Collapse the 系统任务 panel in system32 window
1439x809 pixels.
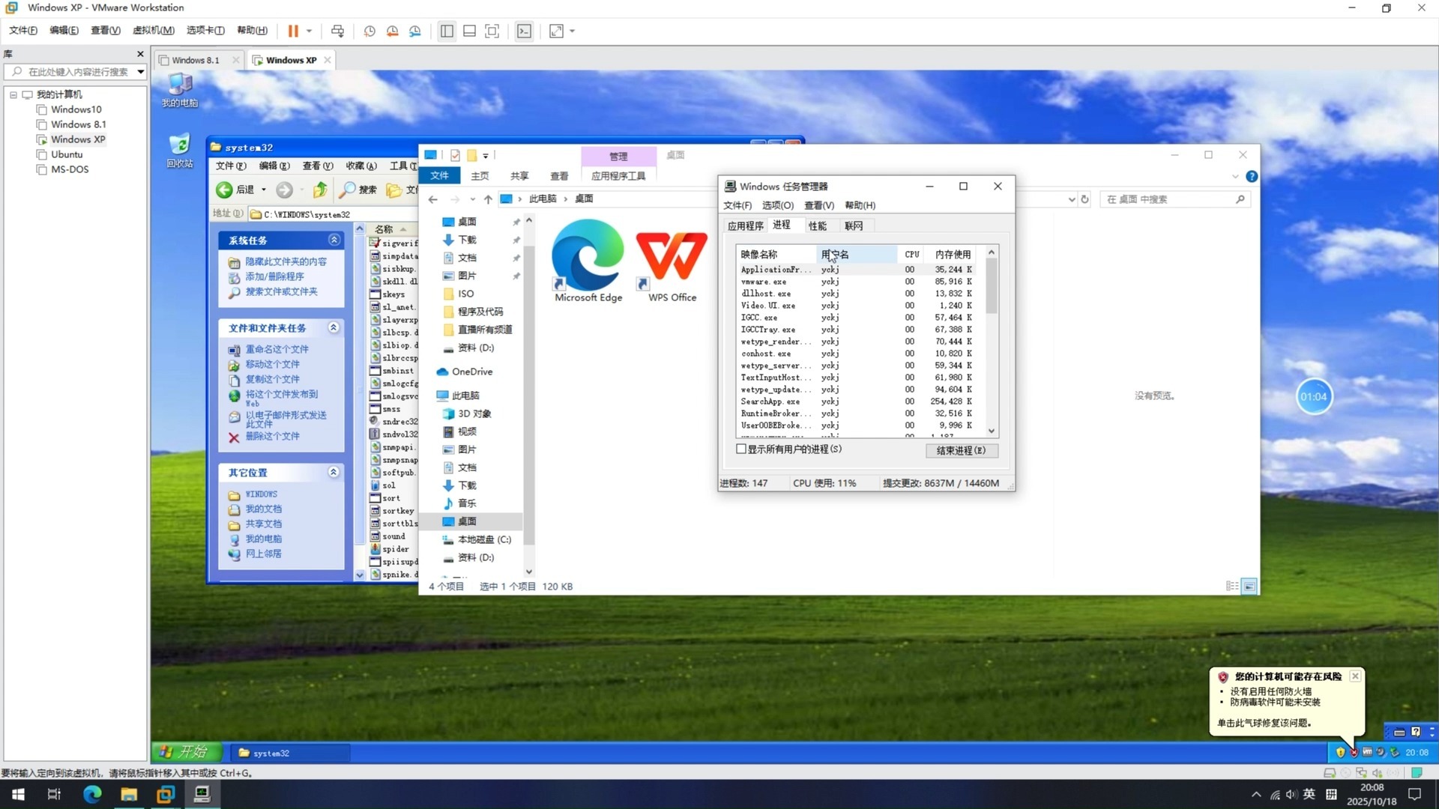(334, 240)
